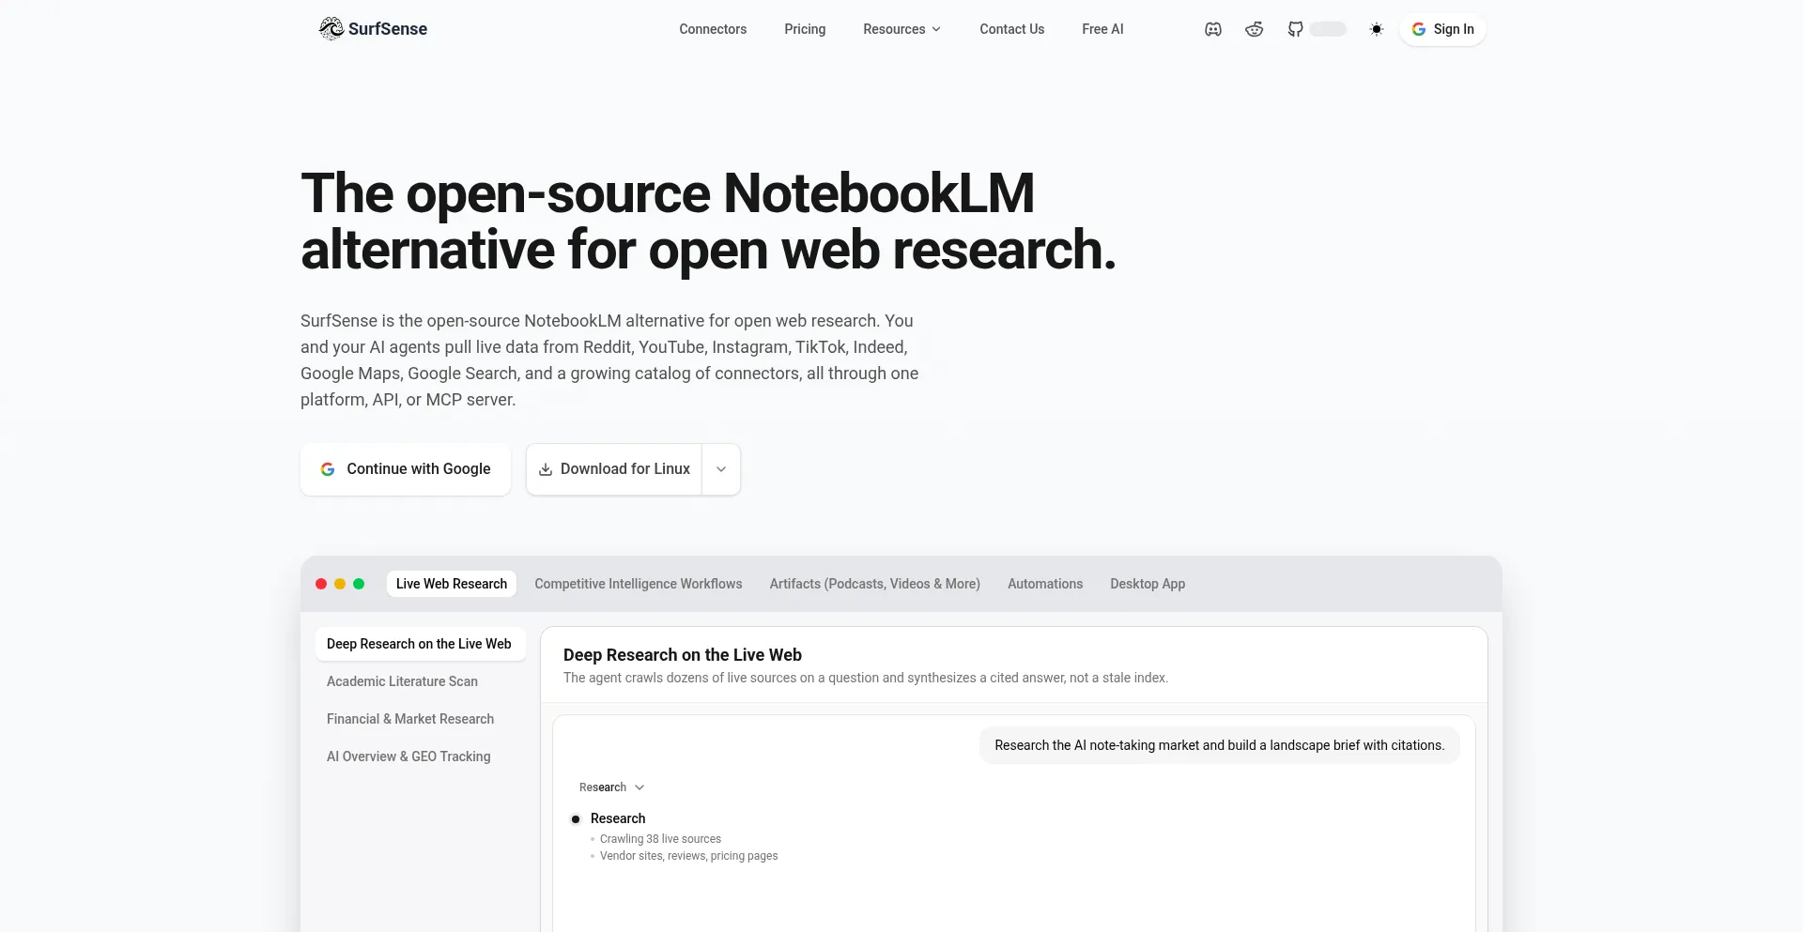Viewport: 1803px width, 932px height.
Task: Expand the Resources dropdown menu
Action: 902,29
